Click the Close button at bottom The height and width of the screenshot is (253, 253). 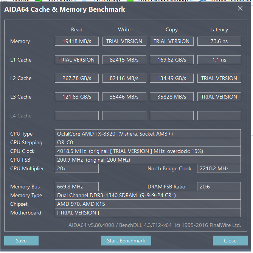(230, 241)
